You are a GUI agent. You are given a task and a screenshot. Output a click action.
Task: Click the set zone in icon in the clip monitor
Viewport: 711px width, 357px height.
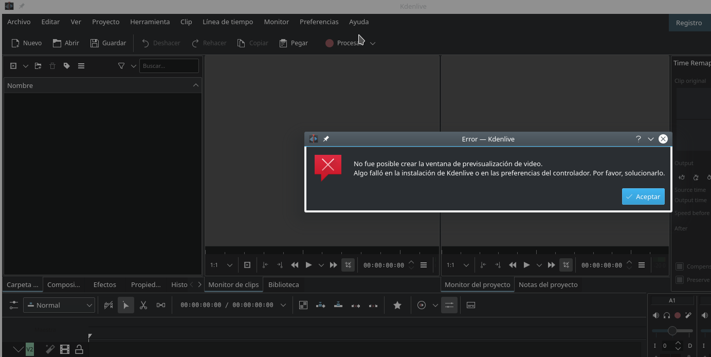click(x=265, y=265)
